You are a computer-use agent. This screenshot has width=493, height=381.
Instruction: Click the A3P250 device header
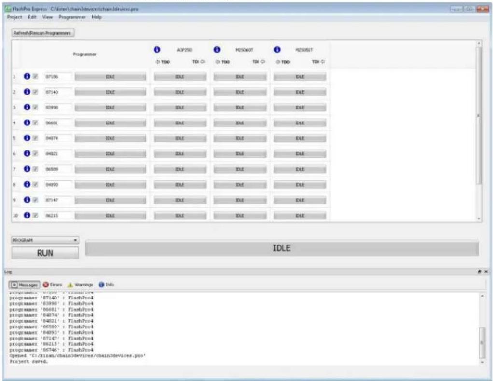coord(184,50)
